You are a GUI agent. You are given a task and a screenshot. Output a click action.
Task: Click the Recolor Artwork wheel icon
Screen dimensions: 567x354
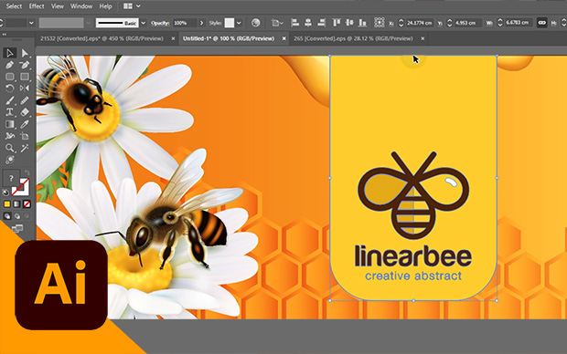point(256,23)
